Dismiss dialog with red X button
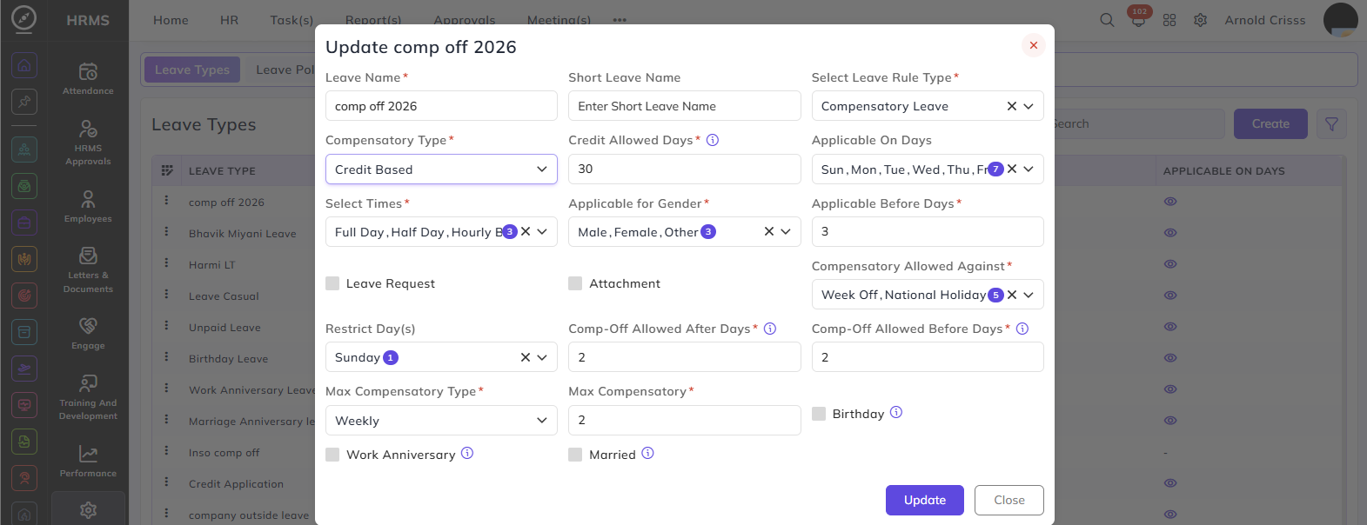Screen dimensions: 1367x525 (x=1034, y=45)
